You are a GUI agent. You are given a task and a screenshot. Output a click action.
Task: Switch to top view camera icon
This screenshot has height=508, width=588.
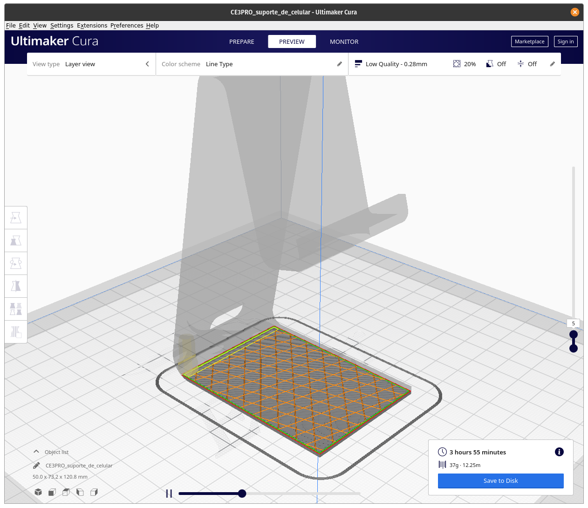(66, 492)
